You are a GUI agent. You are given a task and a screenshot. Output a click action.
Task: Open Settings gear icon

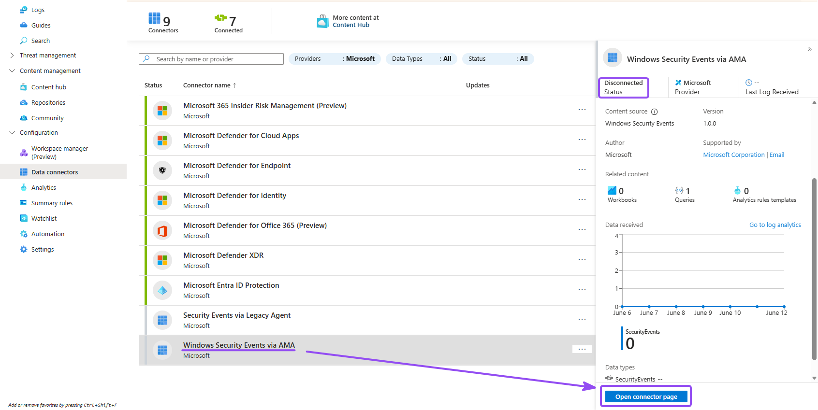24,249
